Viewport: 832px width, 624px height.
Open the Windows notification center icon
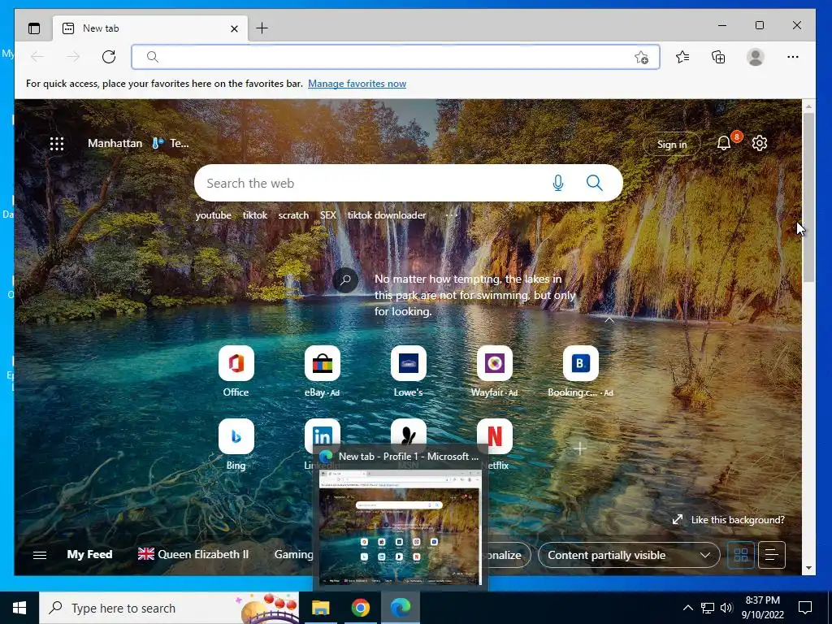805,608
